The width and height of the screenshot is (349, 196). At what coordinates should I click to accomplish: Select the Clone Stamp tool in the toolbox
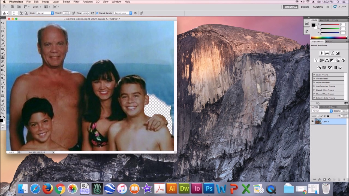[3, 57]
